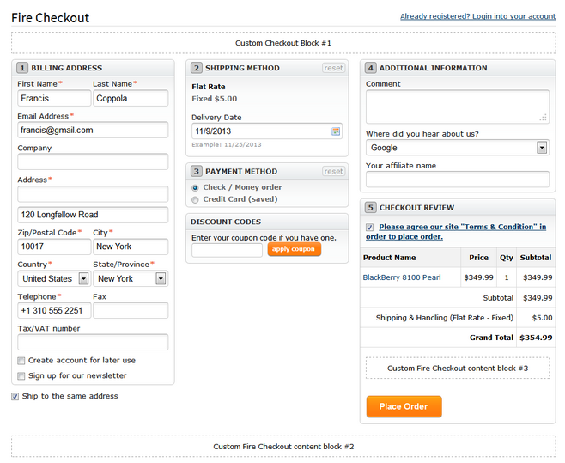Select Check / Money order payment option
This screenshot has height=463, width=565.
pyautogui.click(x=195, y=188)
